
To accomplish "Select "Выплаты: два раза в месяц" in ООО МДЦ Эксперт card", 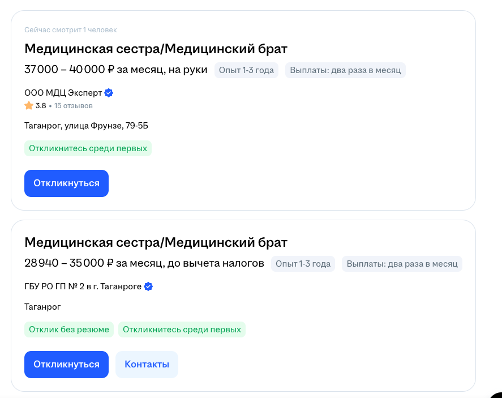I will 345,70.
